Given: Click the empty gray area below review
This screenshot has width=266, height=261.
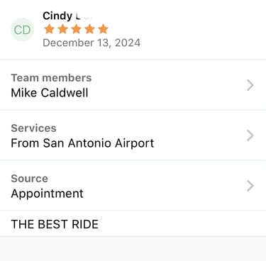Looking at the screenshot, I should (x=133, y=249).
